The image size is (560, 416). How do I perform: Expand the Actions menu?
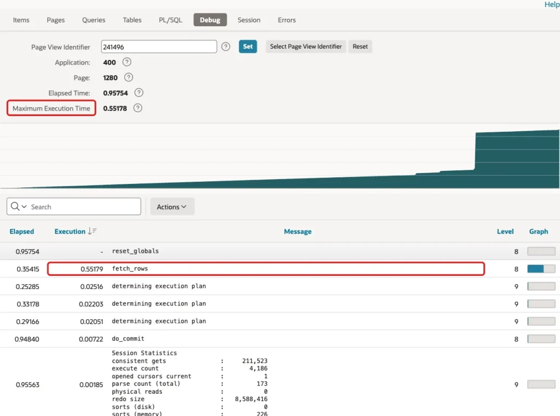(x=172, y=206)
